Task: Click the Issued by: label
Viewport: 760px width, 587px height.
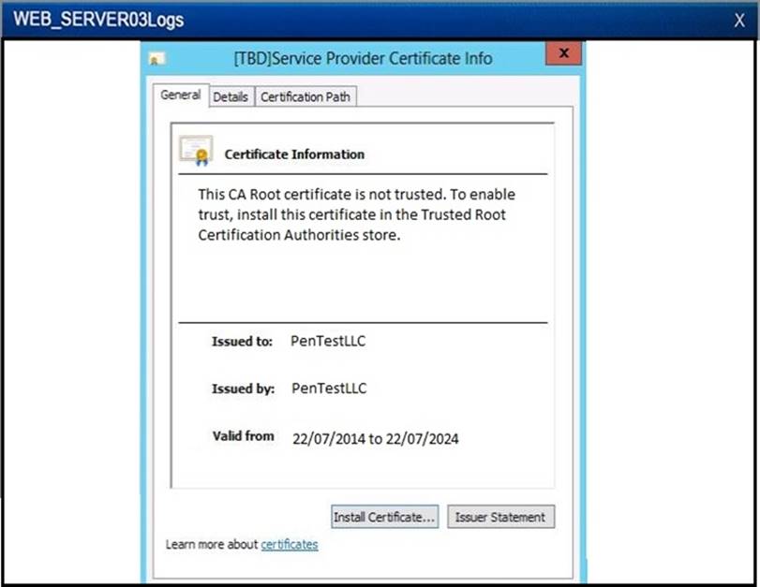Action: click(243, 389)
